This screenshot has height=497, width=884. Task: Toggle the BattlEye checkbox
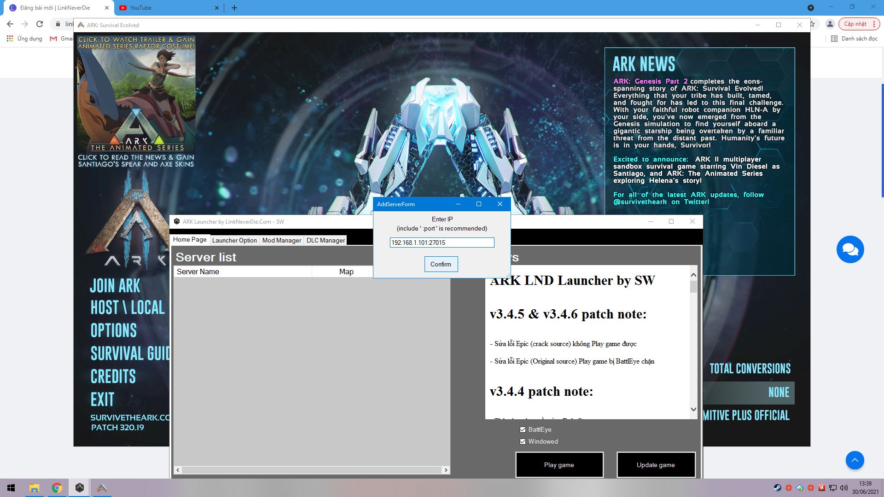(x=523, y=430)
